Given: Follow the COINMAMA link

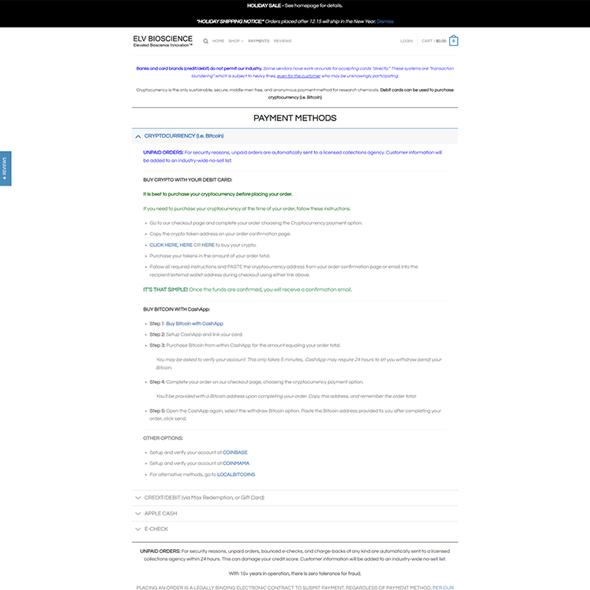Looking at the screenshot, I should [x=237, y=463].
